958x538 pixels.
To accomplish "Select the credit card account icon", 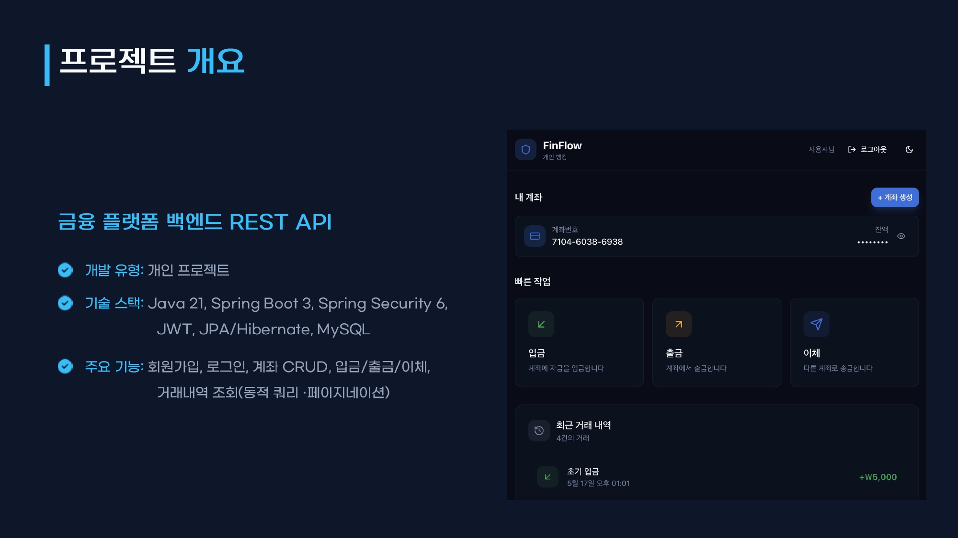I will 535,236.
